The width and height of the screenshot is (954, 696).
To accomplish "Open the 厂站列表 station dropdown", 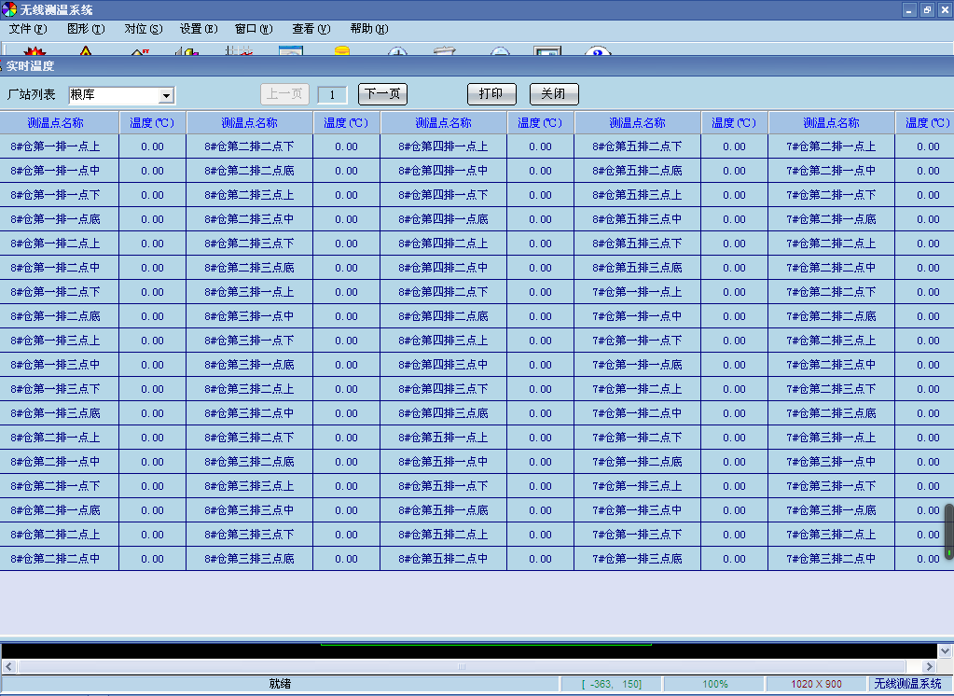I will 166,95.
